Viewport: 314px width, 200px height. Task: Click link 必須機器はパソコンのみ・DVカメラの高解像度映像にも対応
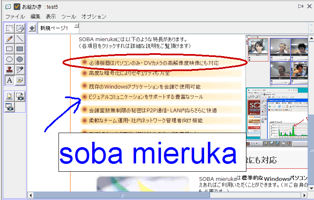coord(154,63)
